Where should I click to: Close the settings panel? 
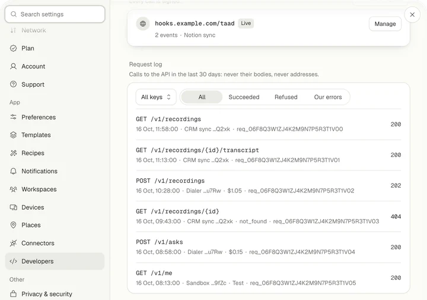coord(412,15)
